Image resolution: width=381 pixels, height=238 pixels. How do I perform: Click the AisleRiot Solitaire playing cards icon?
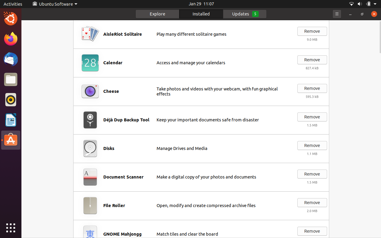(x=90, y=33)
